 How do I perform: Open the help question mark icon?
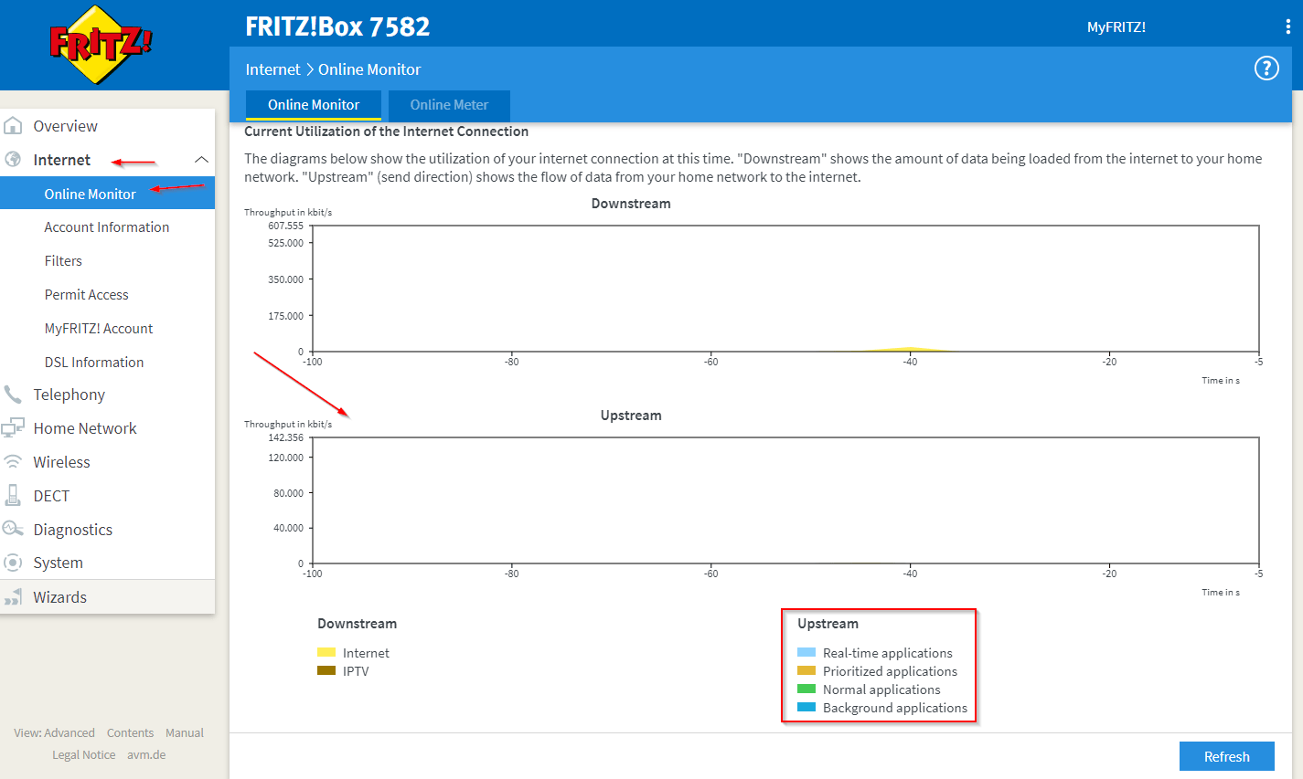(1266, 68)
